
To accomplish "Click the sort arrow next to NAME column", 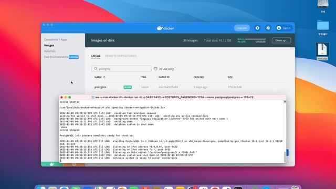I will tap(104, 77).
